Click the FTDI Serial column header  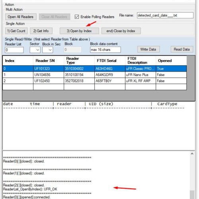[110, 60]
